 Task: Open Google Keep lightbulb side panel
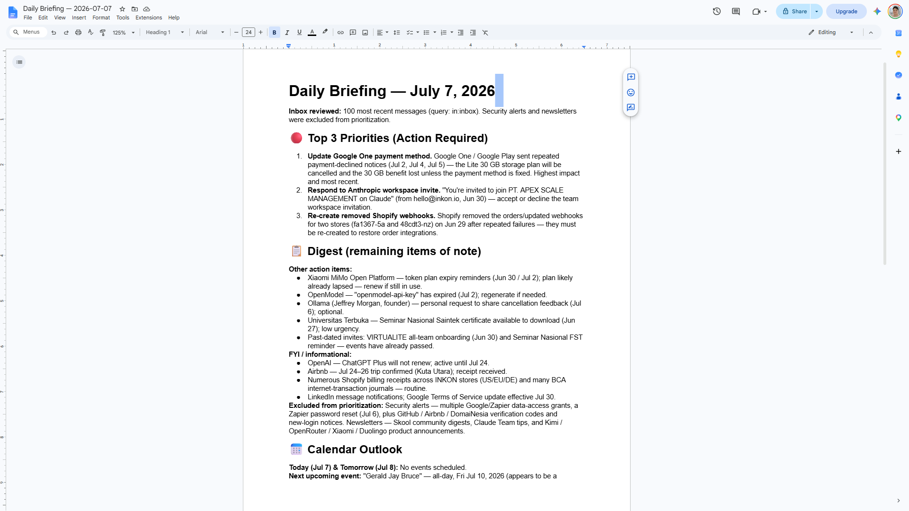click(x=898, y=54)
